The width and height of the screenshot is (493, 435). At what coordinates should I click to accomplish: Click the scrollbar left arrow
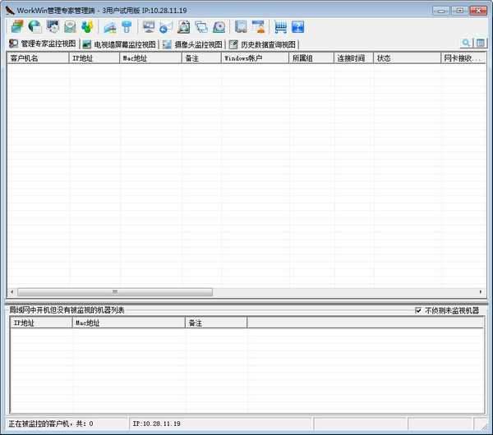coord(12,292)
